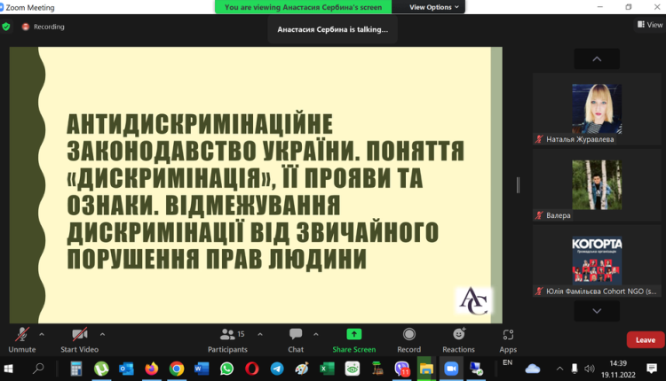
Task: Click the red Leave button
Action: [645, 339]
